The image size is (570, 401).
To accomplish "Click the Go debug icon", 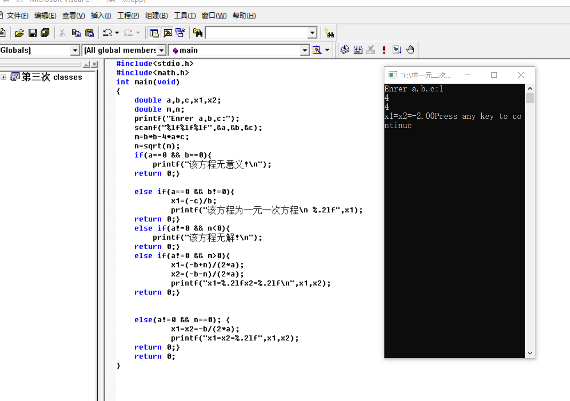I will pyautogui.click(x=397, y=50).
